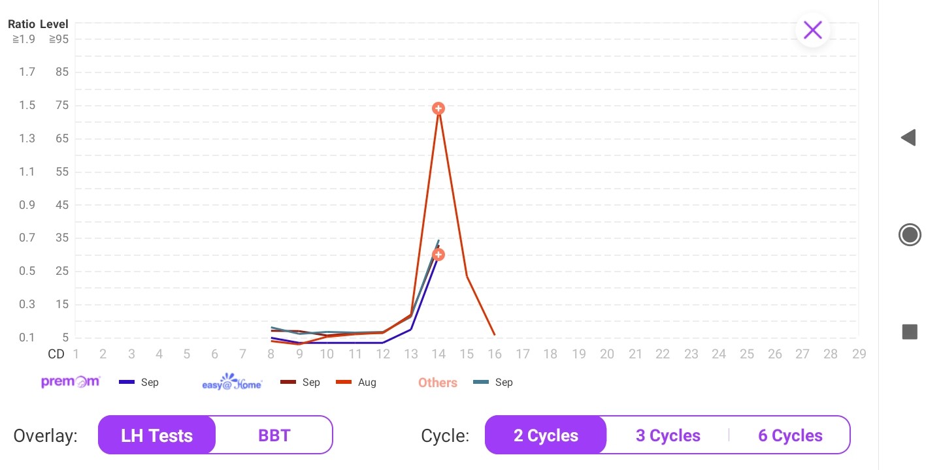
Task: Tap the Easy@Home logo in the legend
Action: click(x=232, y=383)
